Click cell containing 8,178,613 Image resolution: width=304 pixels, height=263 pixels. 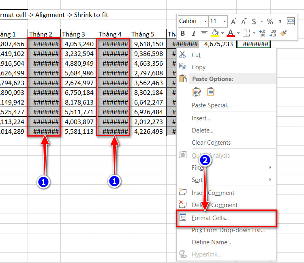[79, 102]
